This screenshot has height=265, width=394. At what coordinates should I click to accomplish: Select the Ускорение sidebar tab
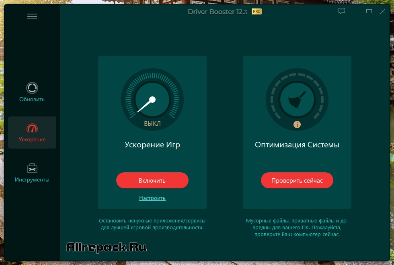[32, 132]
